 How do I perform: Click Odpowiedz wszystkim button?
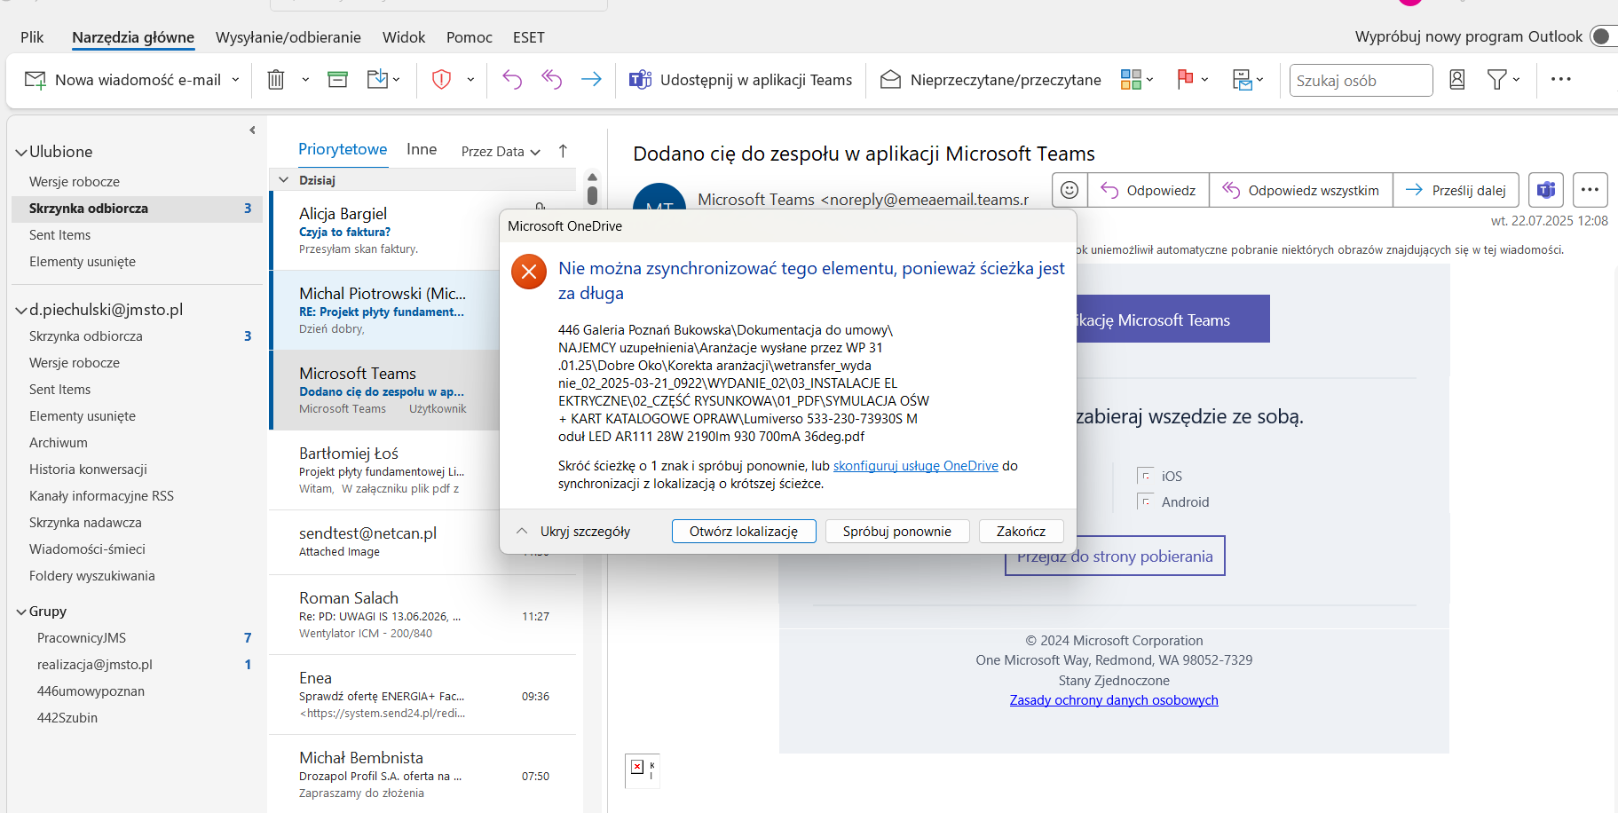click(x=1301, y=190)
